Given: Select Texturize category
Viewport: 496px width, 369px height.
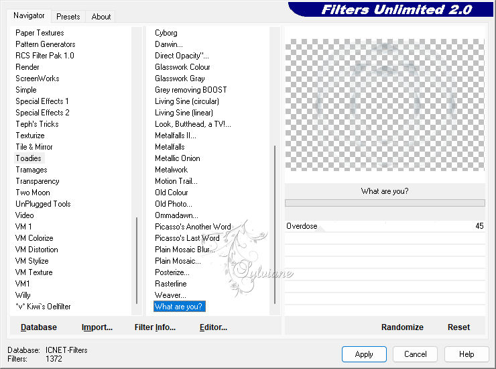Looking at the screenshot, I should (x=30, y=136).
